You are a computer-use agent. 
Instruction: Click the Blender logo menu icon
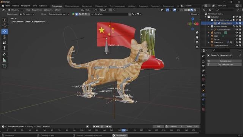point(3,6)
